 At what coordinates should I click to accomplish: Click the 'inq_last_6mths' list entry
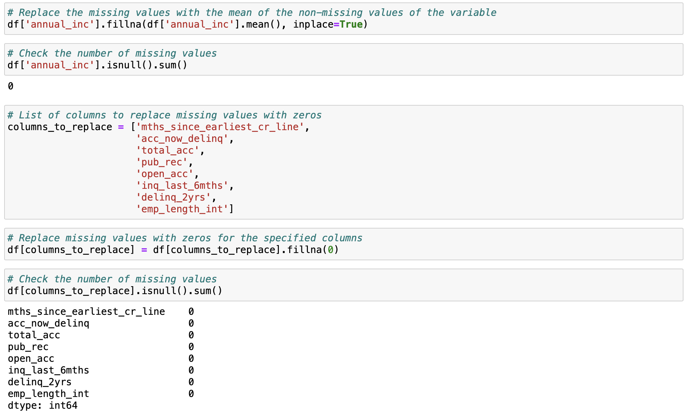(182, 186)
